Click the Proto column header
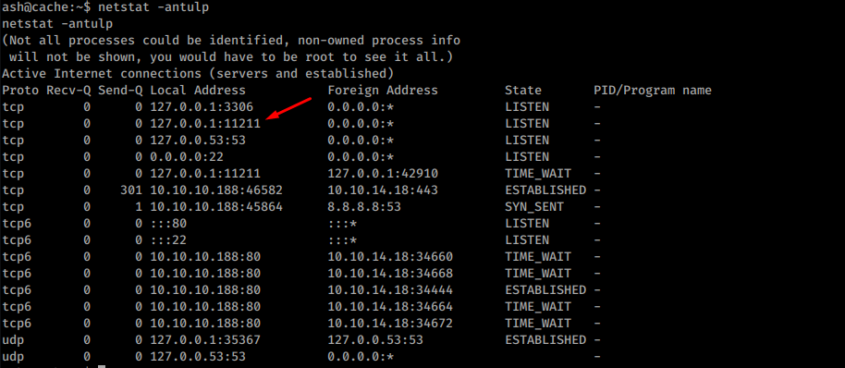This screenshot has width=845, height=368. pos(20,91)
